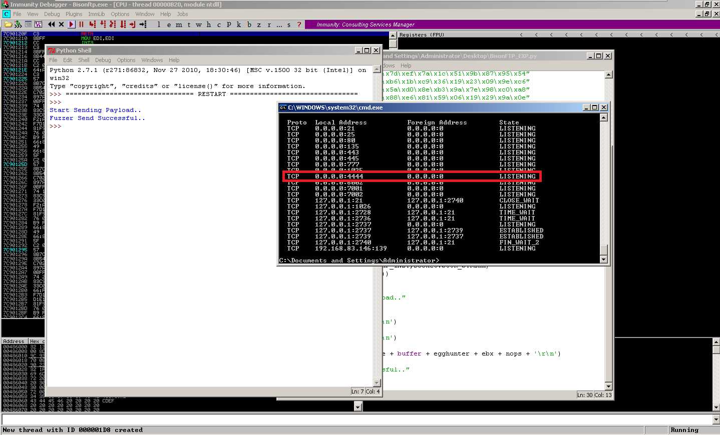The image size is (720, 435).
Task: Click the Restart program rewind icon
Action: coord(51,24)
